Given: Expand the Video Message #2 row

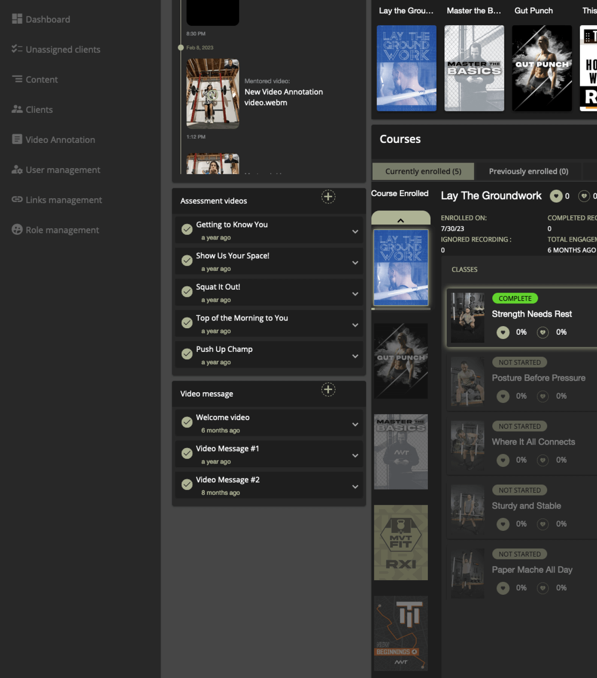Looking at the screenshot, I should (x=355, y=487).
